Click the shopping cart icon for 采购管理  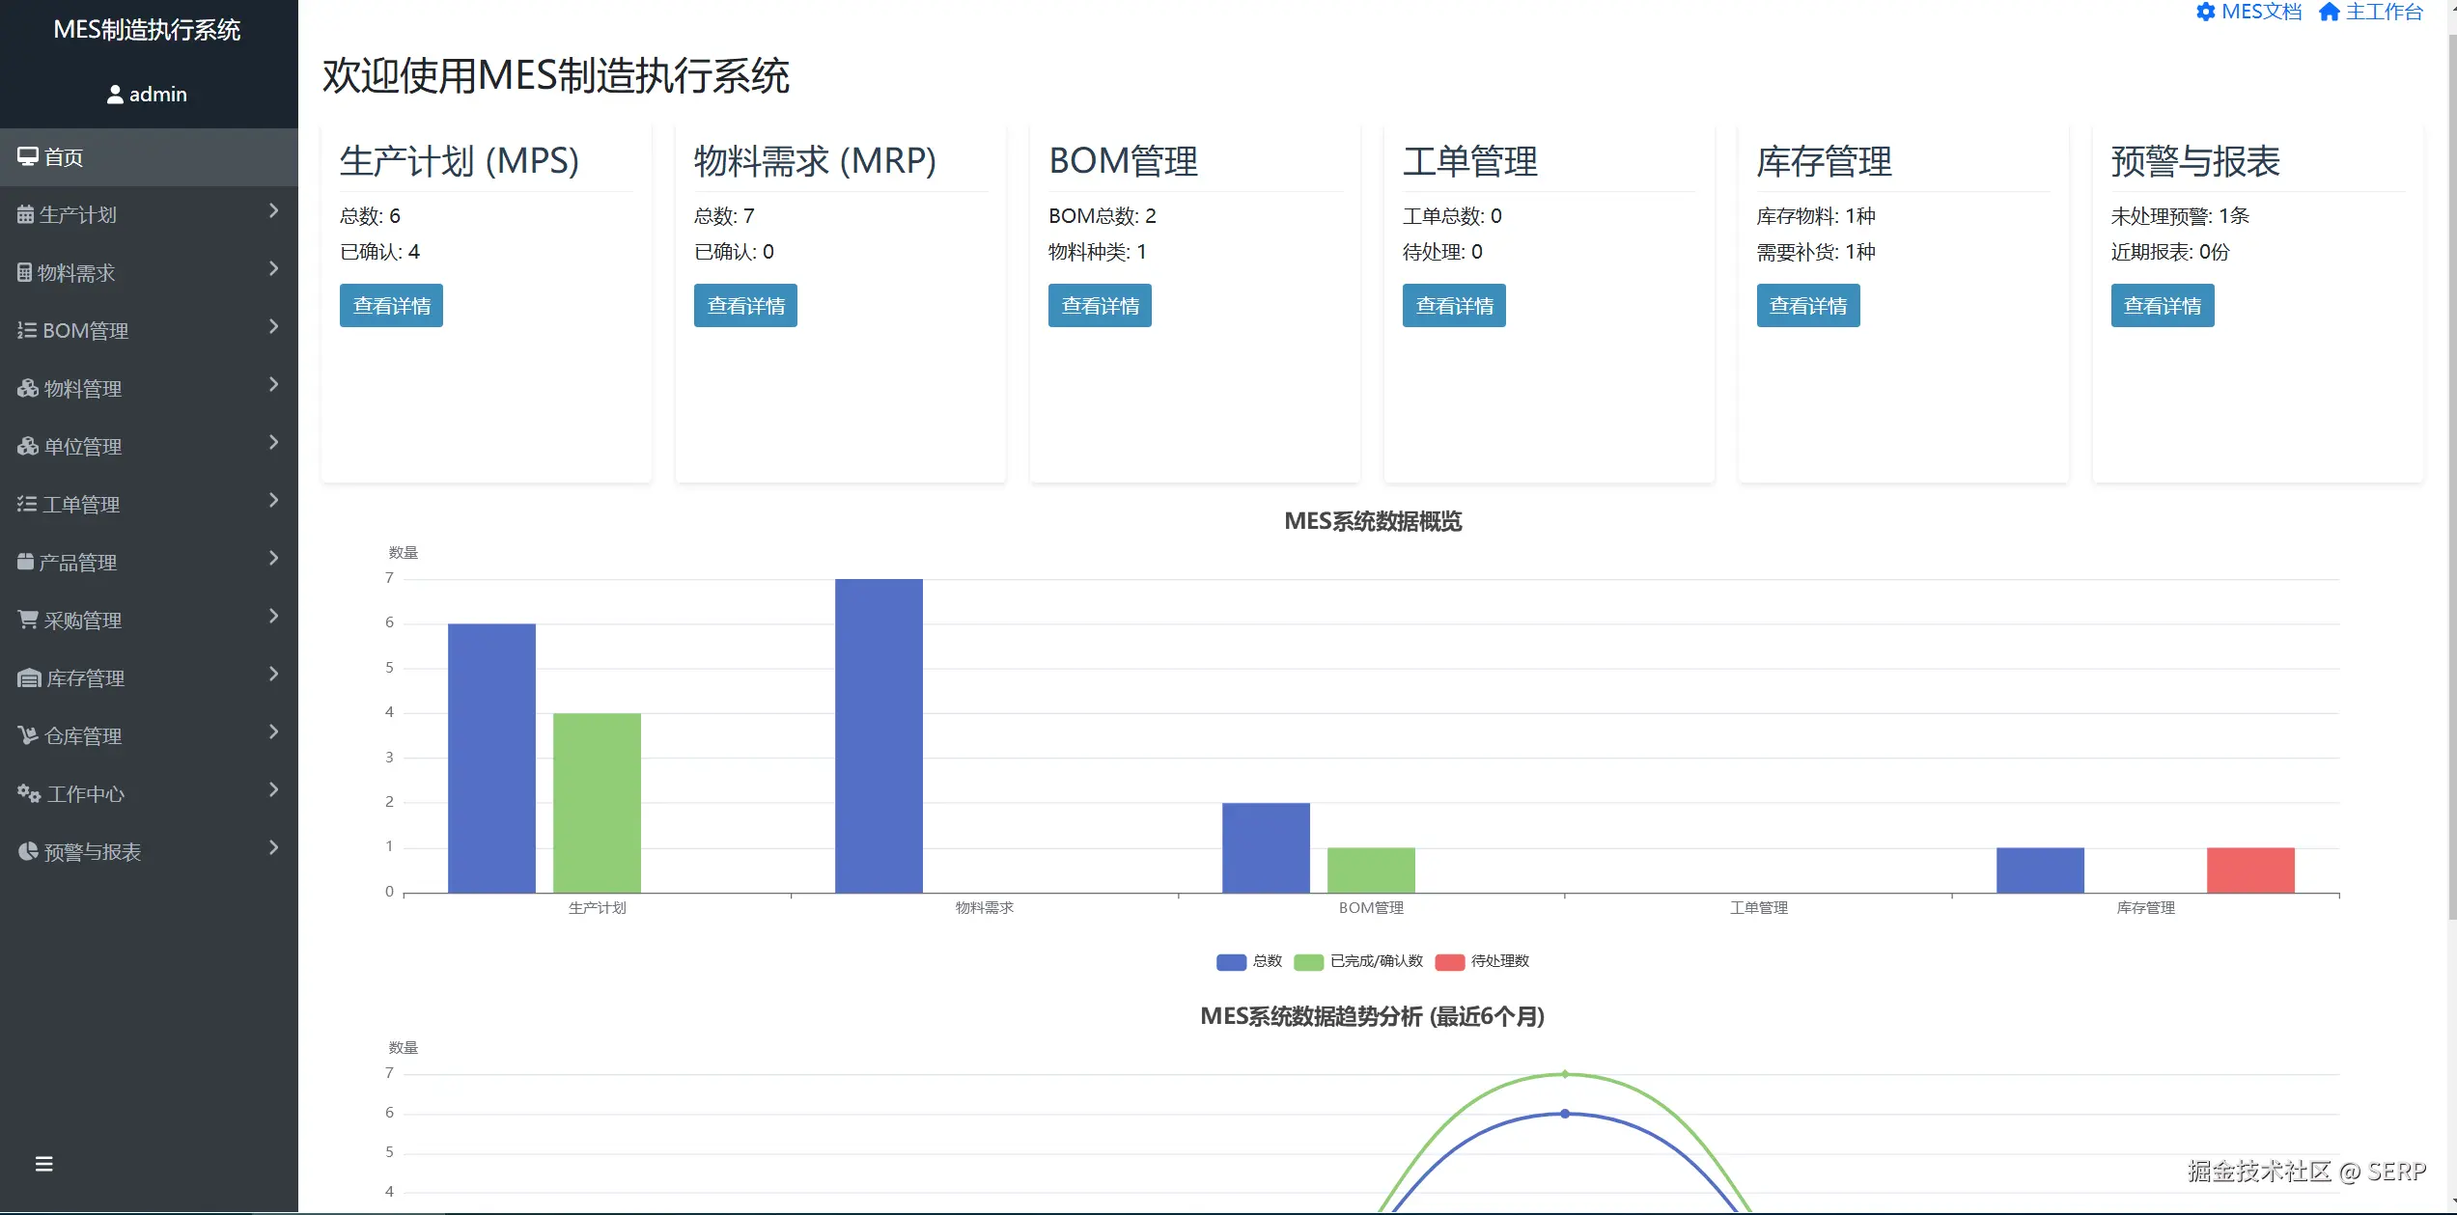pos(28,620)
